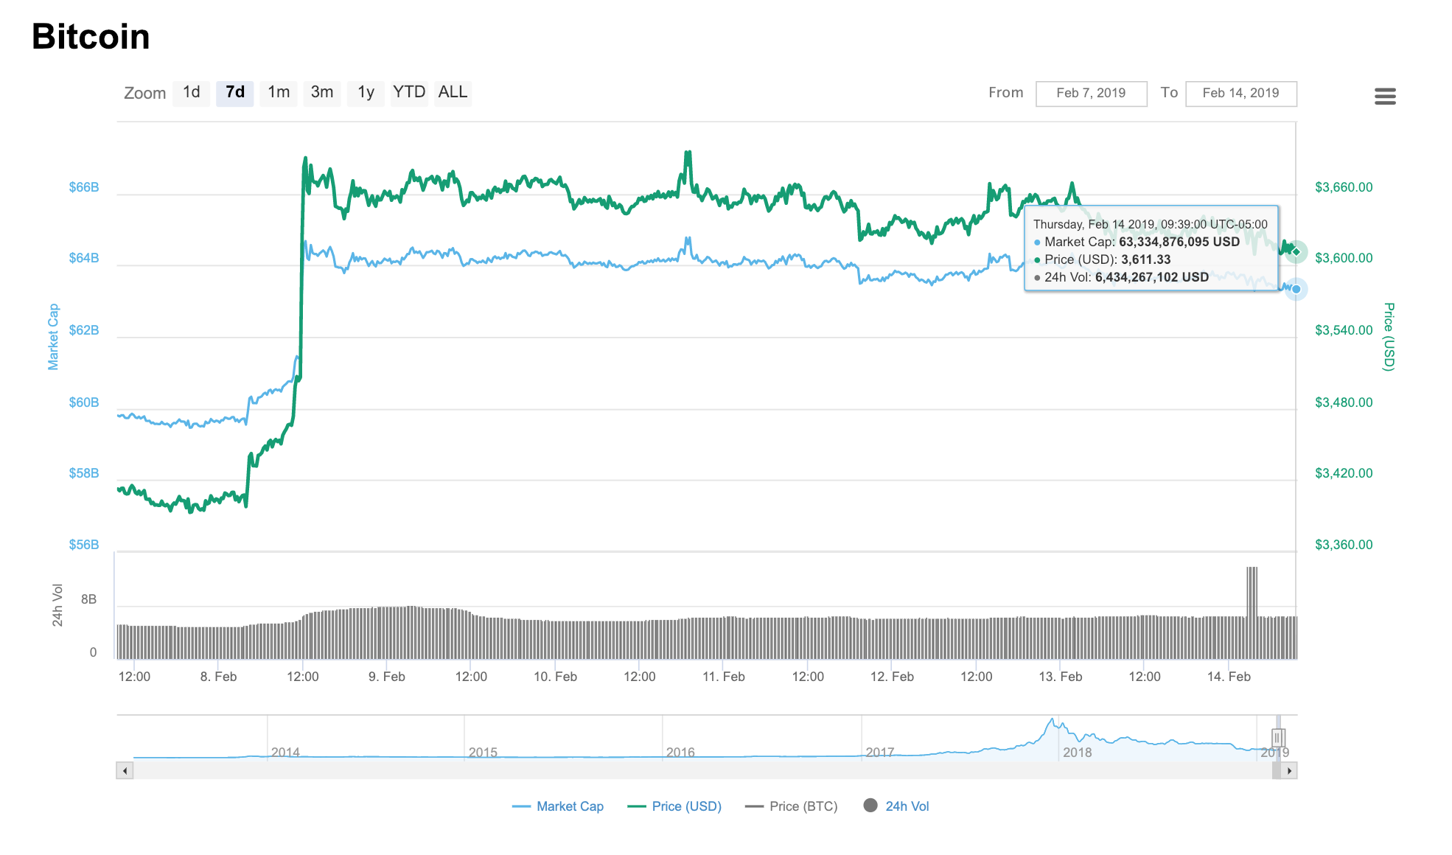Click the 11. Feb date axis label
The image size is (1452, 855).
click(x=724, y=677)
